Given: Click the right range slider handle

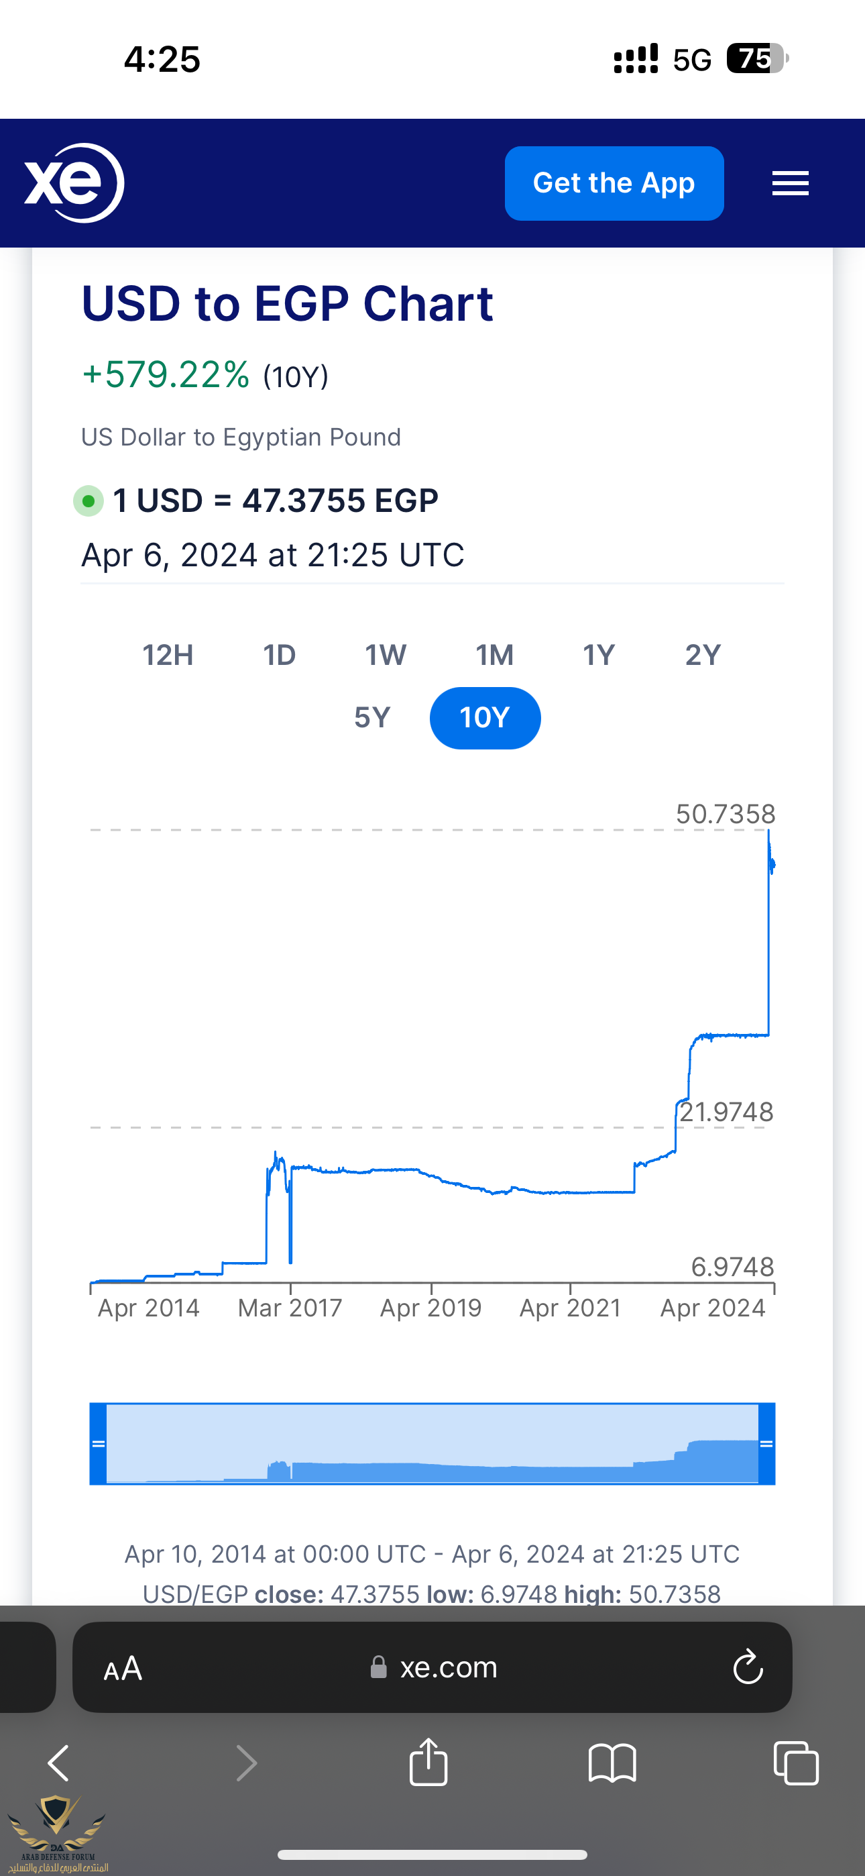Looking at the screenshot, I should [x=766, y=1443].
